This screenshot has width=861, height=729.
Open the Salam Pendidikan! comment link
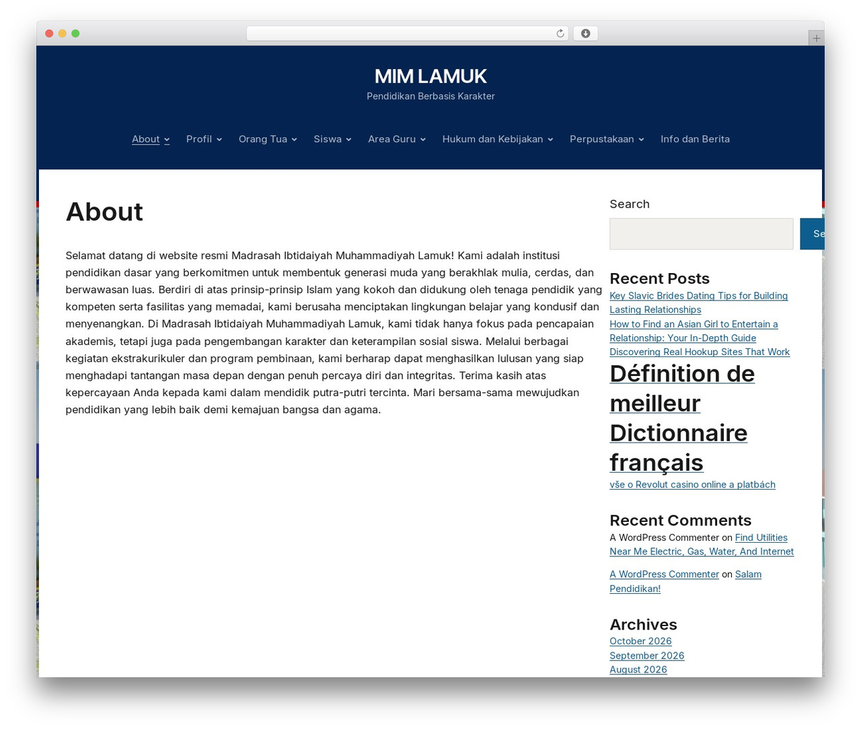685,581
